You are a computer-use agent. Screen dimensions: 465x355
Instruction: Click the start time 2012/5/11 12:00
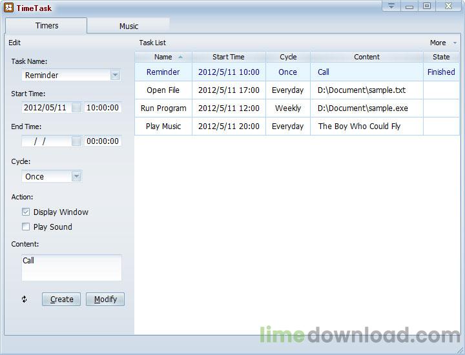coord(229,108)
